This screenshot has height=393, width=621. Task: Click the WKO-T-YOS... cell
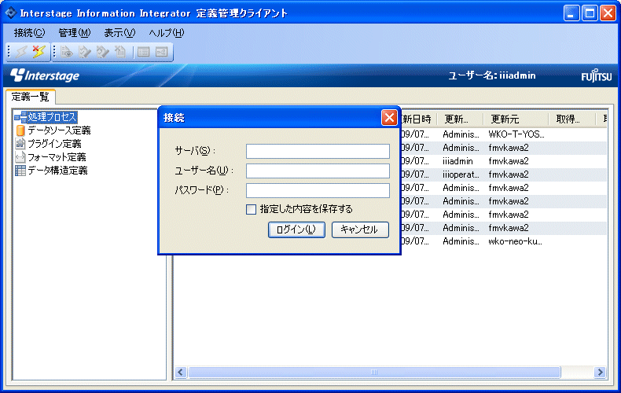[516, 134]
